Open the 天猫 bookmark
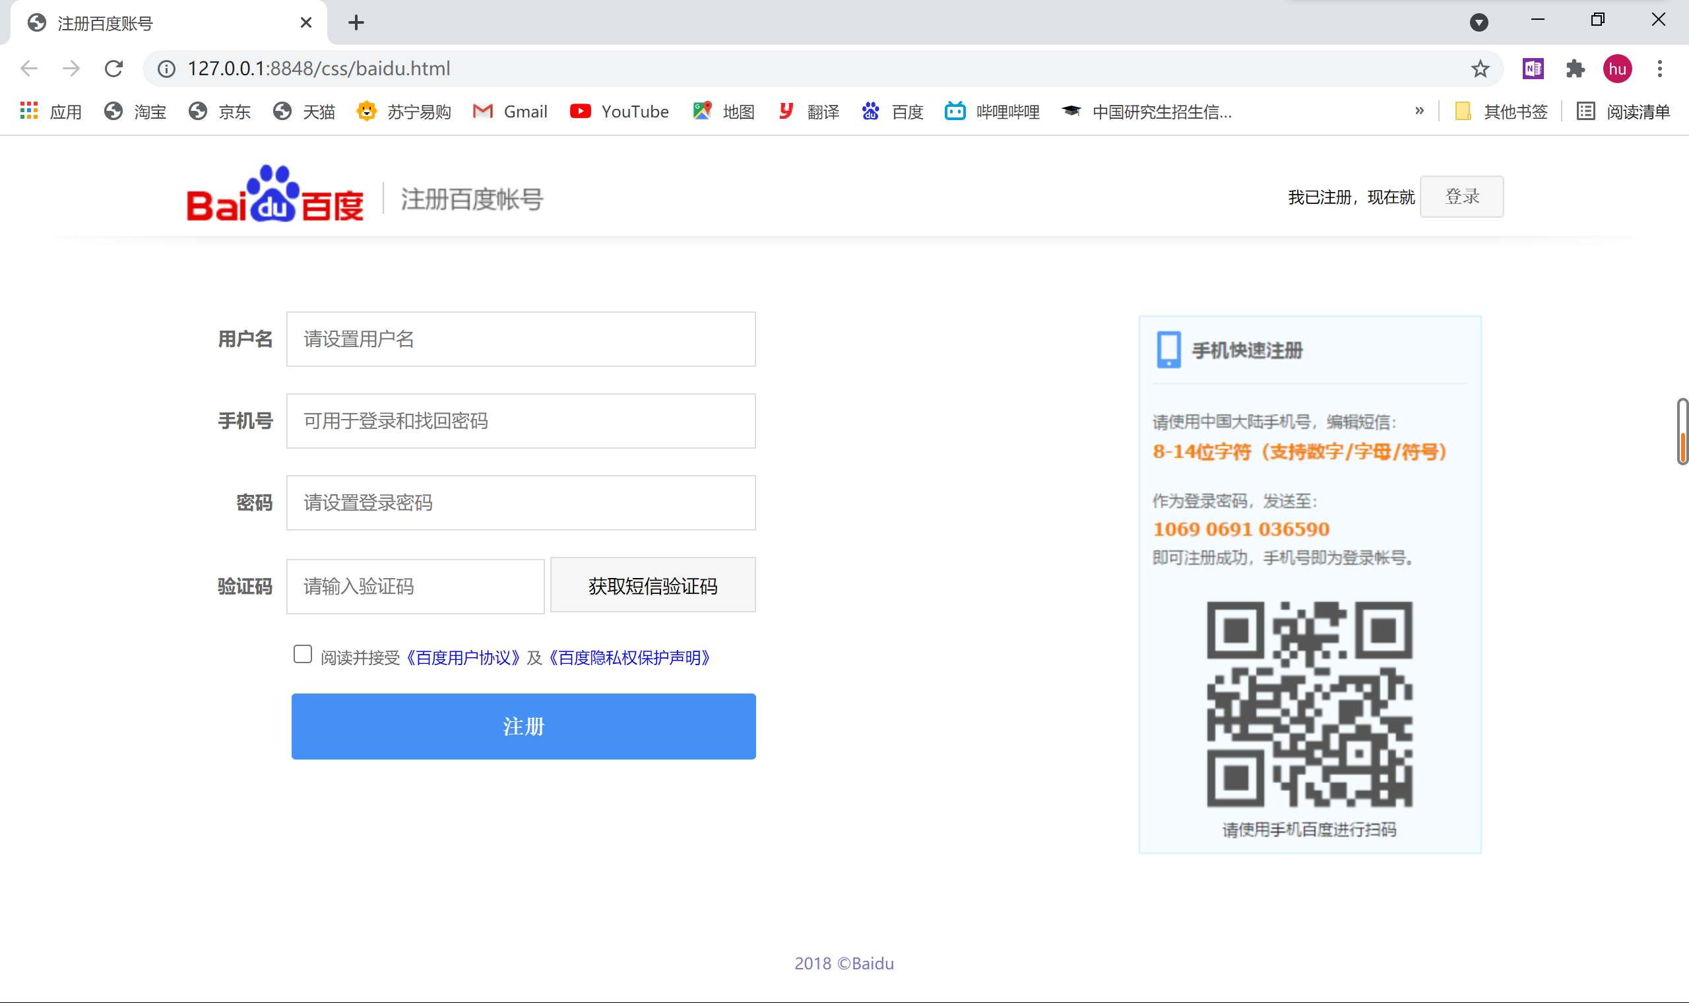Viewport: 1689px width, 1003px height. point(304,112)
